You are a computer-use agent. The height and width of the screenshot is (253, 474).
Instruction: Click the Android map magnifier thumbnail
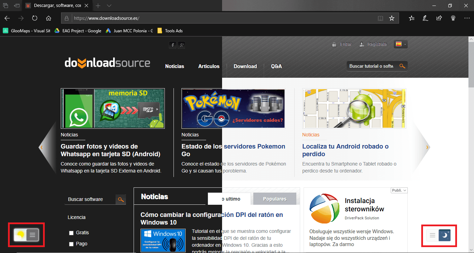354,108
